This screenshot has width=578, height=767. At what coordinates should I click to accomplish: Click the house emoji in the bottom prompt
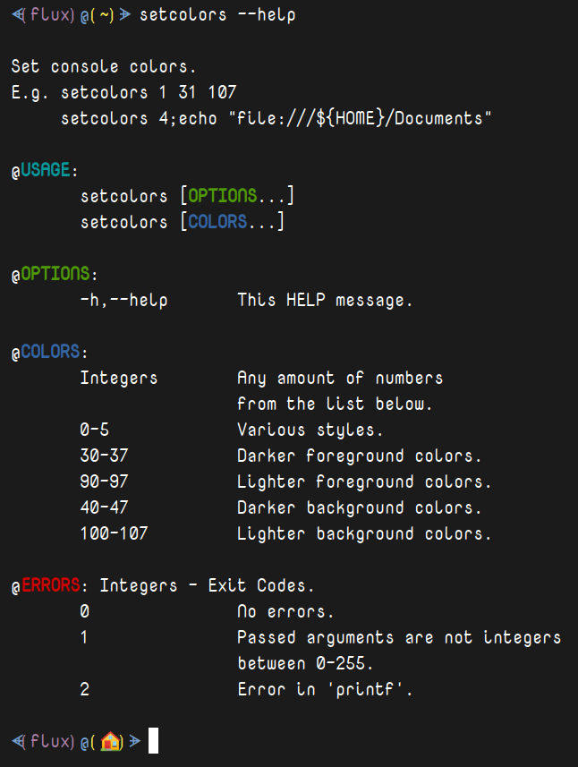point(111,741)
